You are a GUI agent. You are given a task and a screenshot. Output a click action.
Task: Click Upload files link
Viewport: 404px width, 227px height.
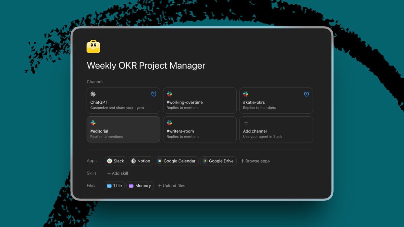tap(171, 186)
